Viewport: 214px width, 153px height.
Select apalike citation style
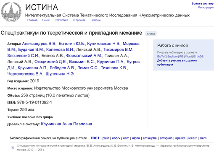[x=180, y=138]
